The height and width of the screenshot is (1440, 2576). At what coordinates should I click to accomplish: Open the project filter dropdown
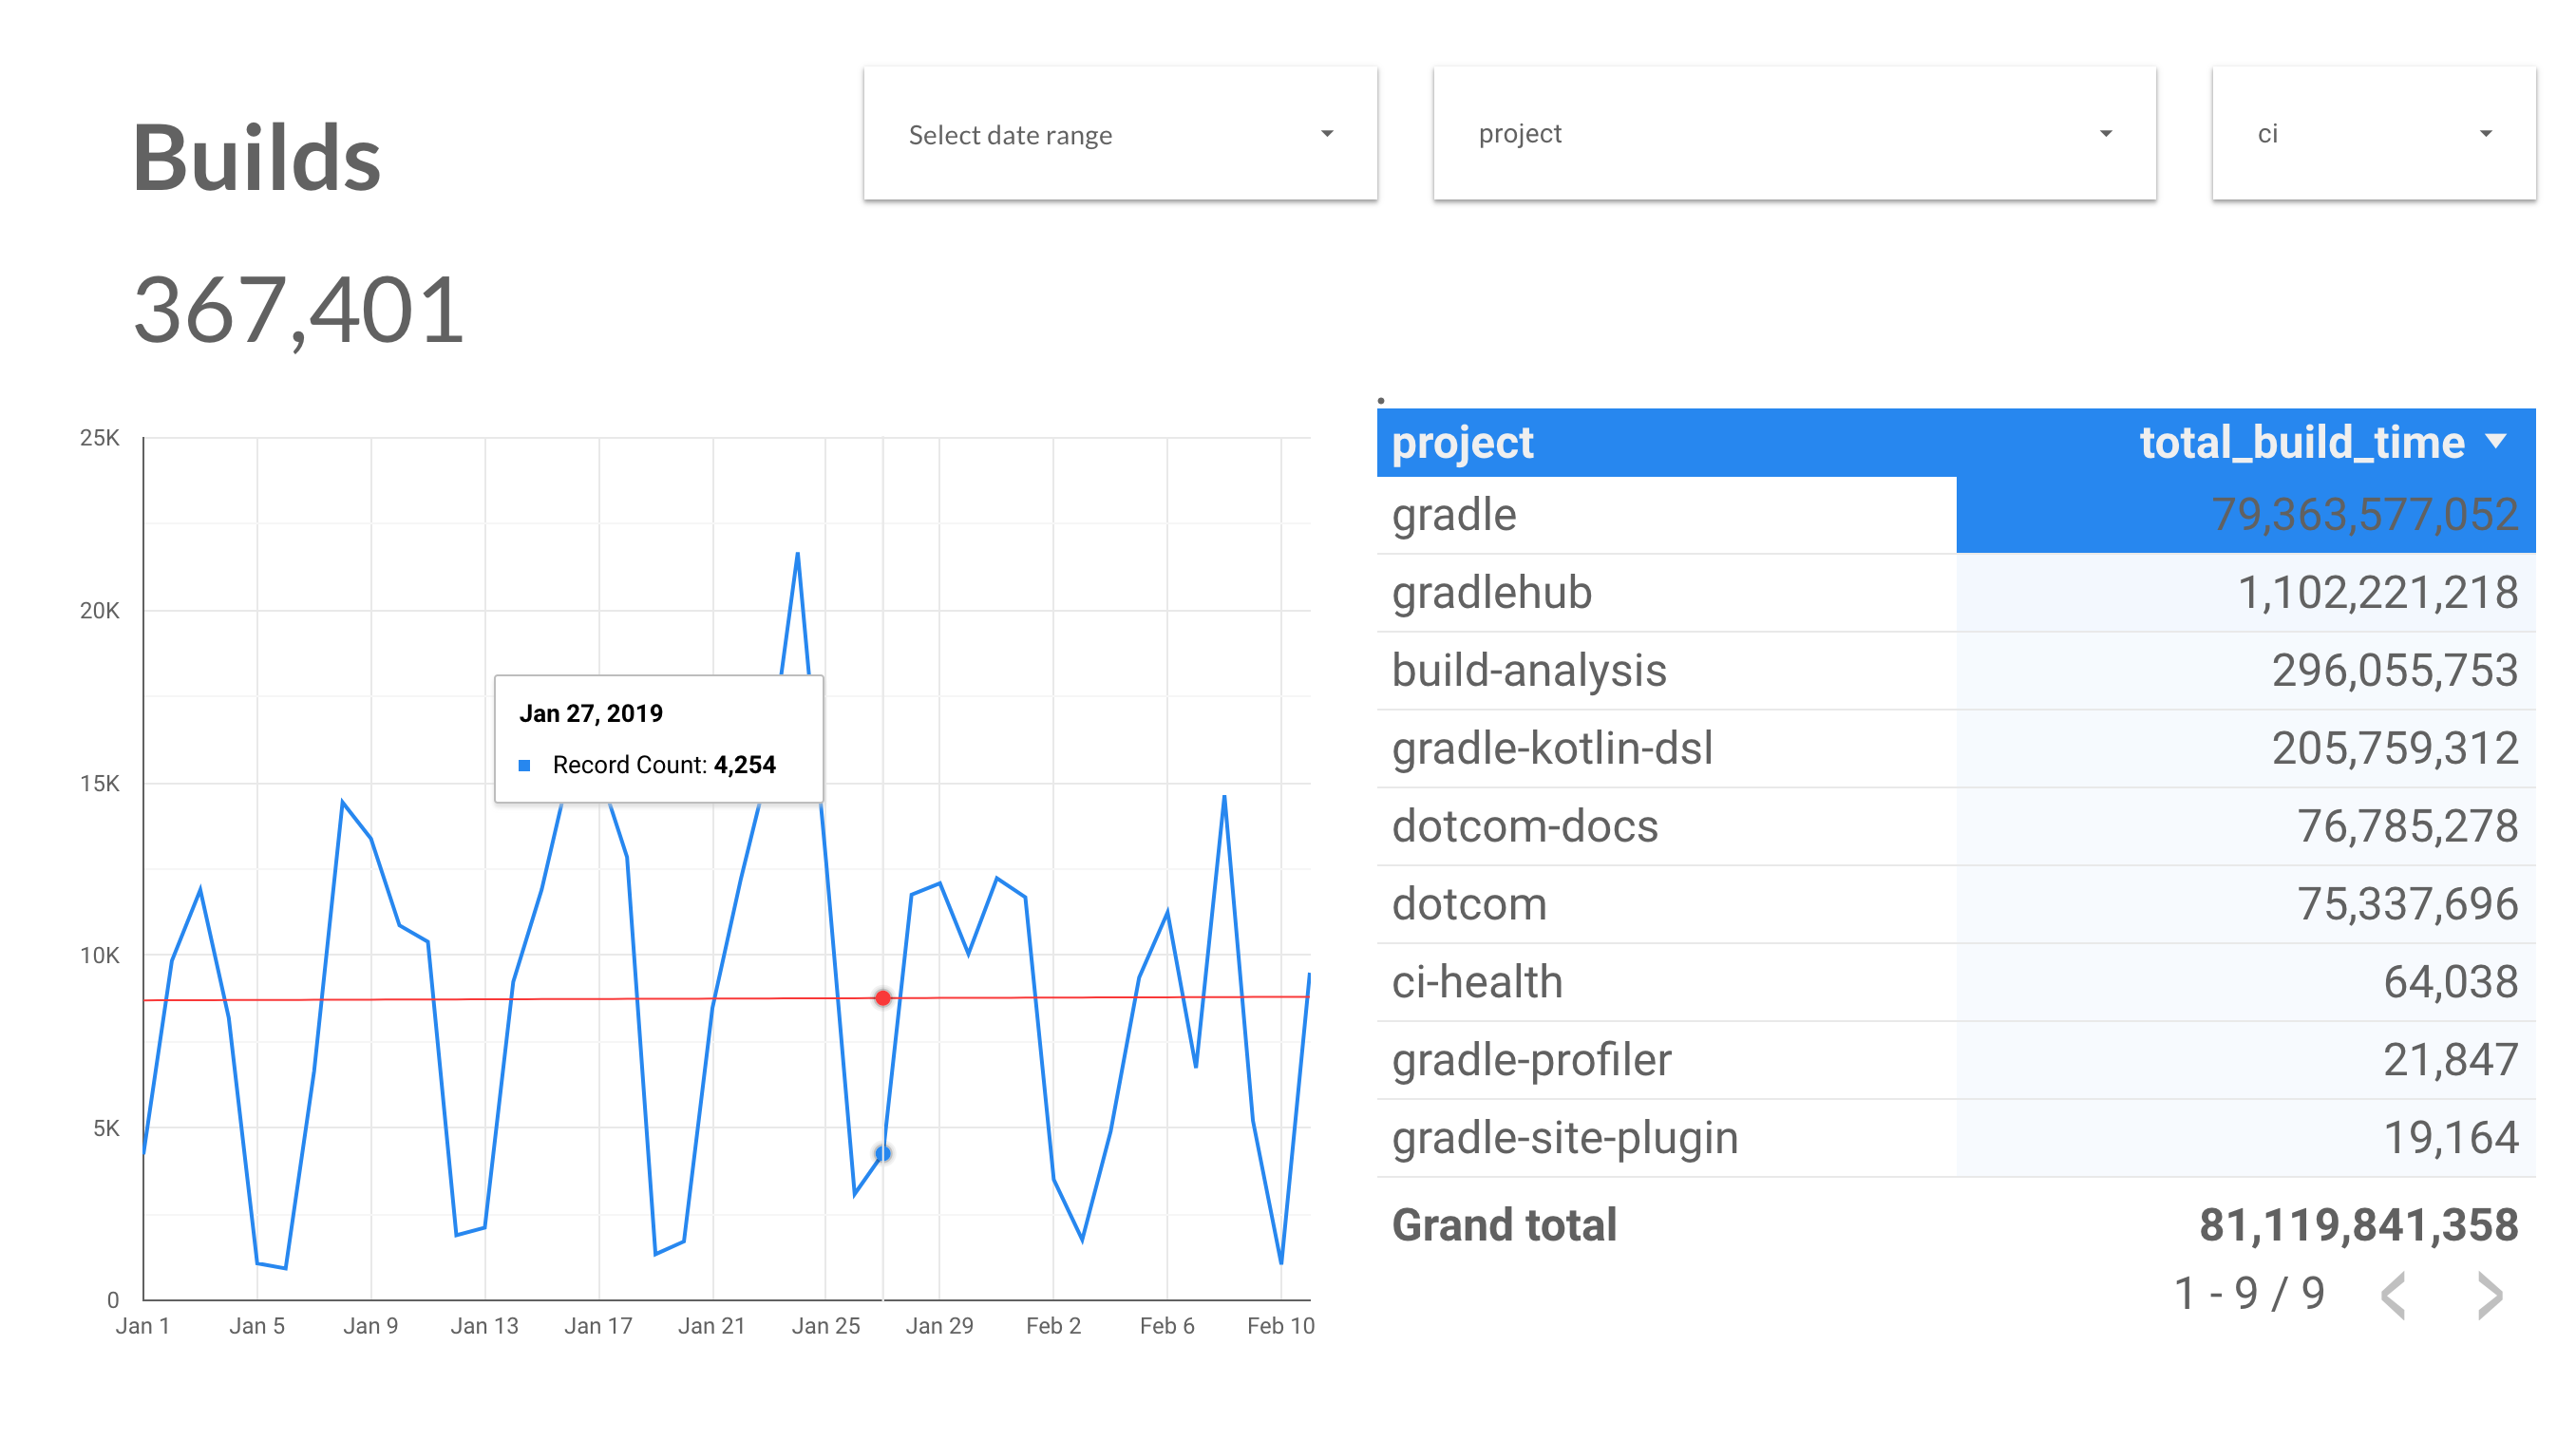[1794, 134]
